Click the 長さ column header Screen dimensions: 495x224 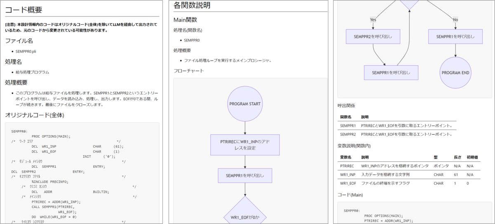tap(457, 157)
